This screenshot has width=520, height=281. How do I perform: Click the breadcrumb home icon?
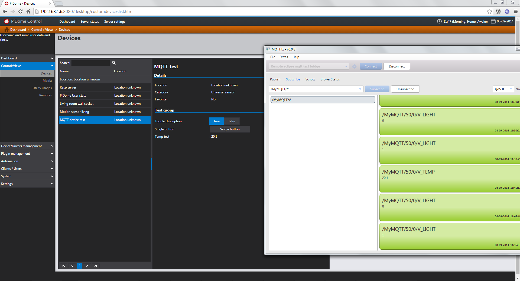pos(6,29)
